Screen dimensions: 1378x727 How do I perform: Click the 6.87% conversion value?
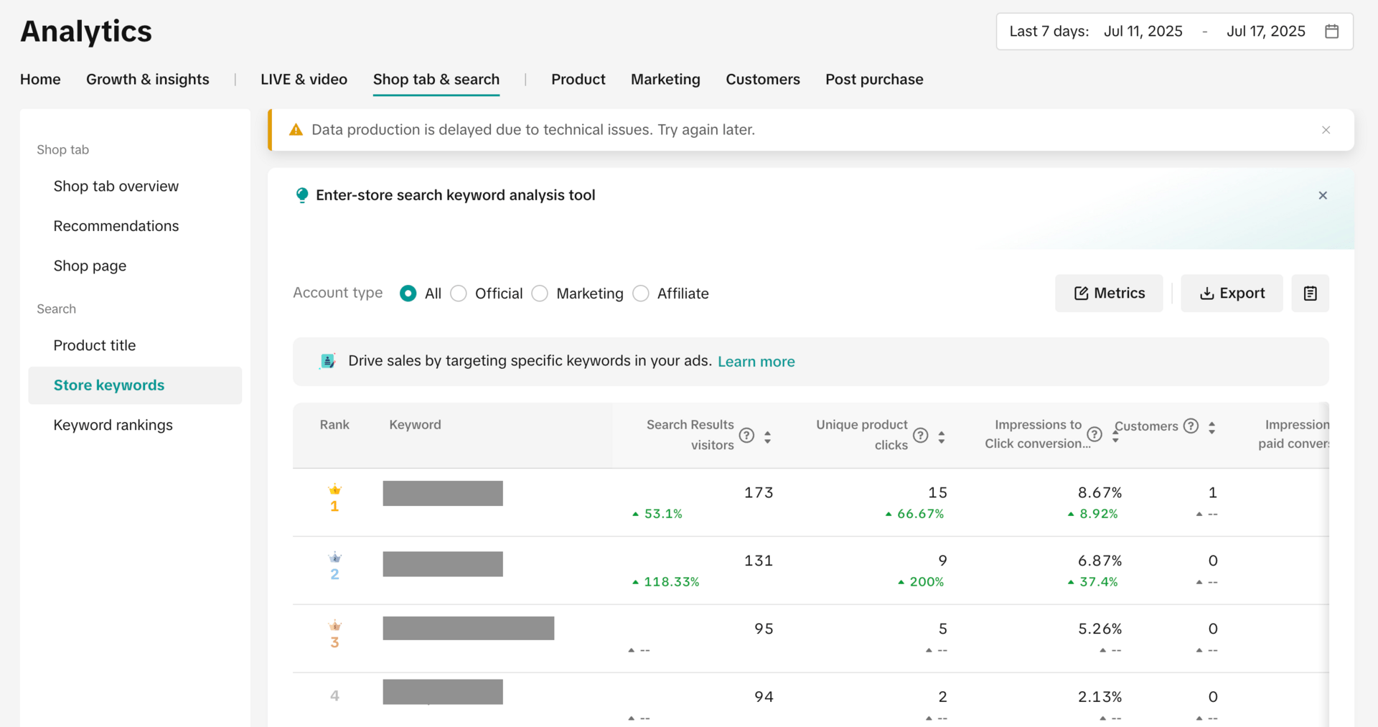[x=1100, y=561]
